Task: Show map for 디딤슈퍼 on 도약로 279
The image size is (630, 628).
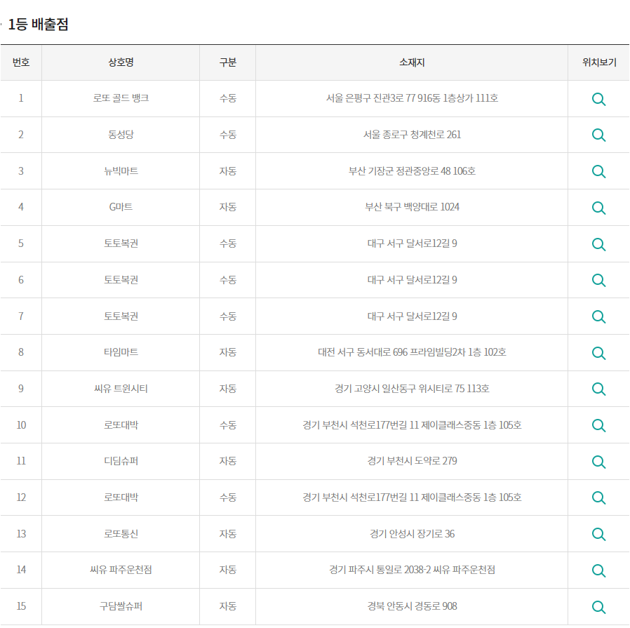Action: tap(598, 461)
